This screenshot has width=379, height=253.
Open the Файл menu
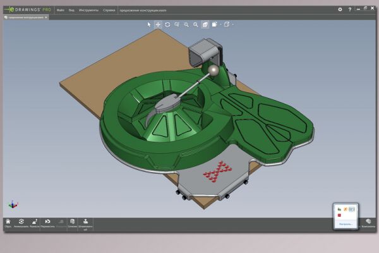tap(61, 10)
